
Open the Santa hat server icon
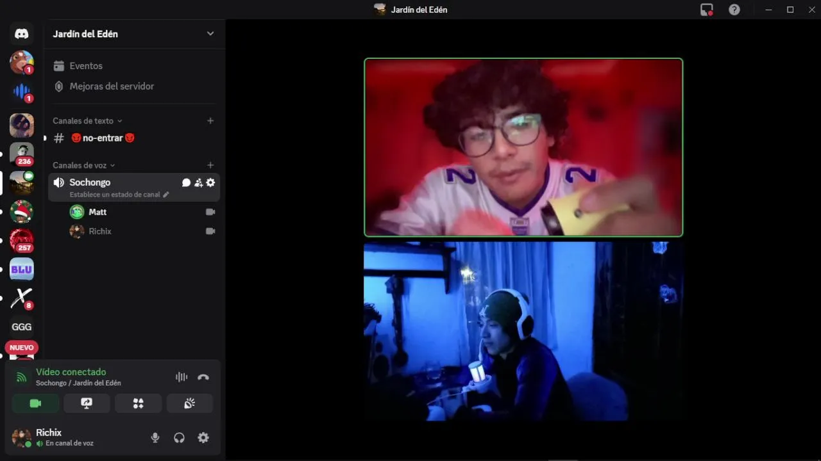(22, 211)
